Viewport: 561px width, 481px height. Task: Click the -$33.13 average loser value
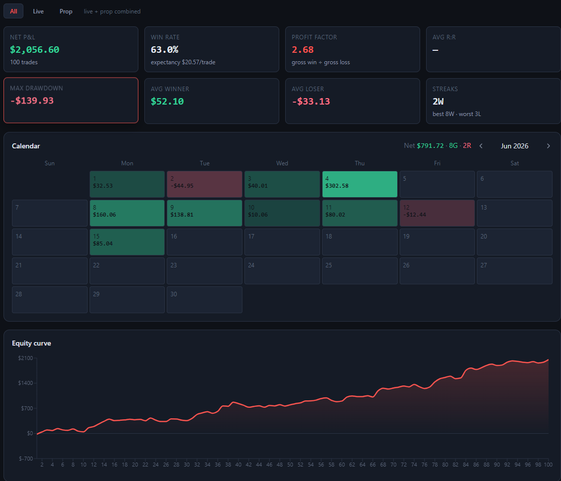311,102
